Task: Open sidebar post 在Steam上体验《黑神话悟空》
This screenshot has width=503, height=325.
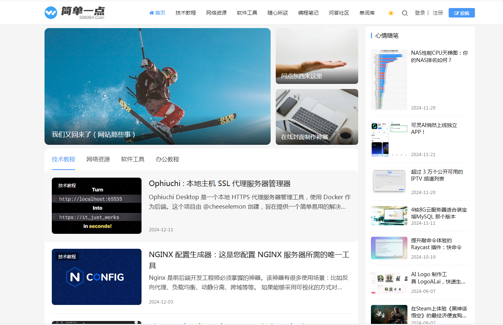Action: click(x=439, y=312)
